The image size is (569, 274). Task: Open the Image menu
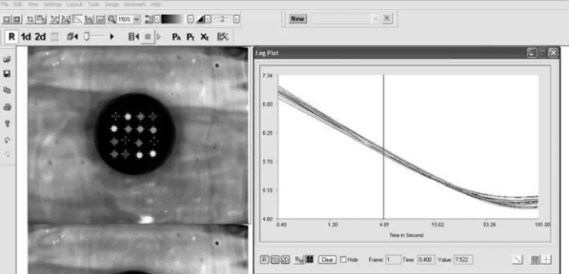112,4
